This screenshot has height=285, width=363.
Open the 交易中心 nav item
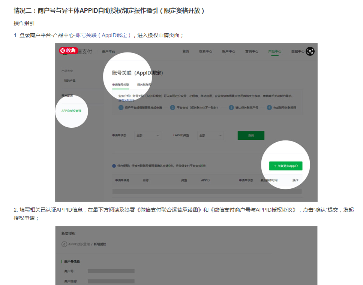tap(205, 51)
